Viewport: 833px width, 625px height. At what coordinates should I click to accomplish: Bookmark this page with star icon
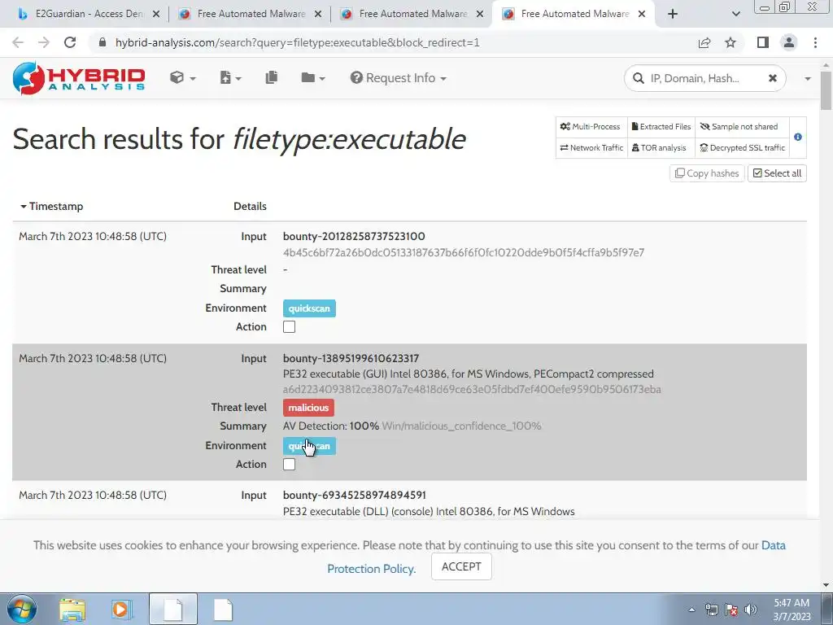(731, 42)
